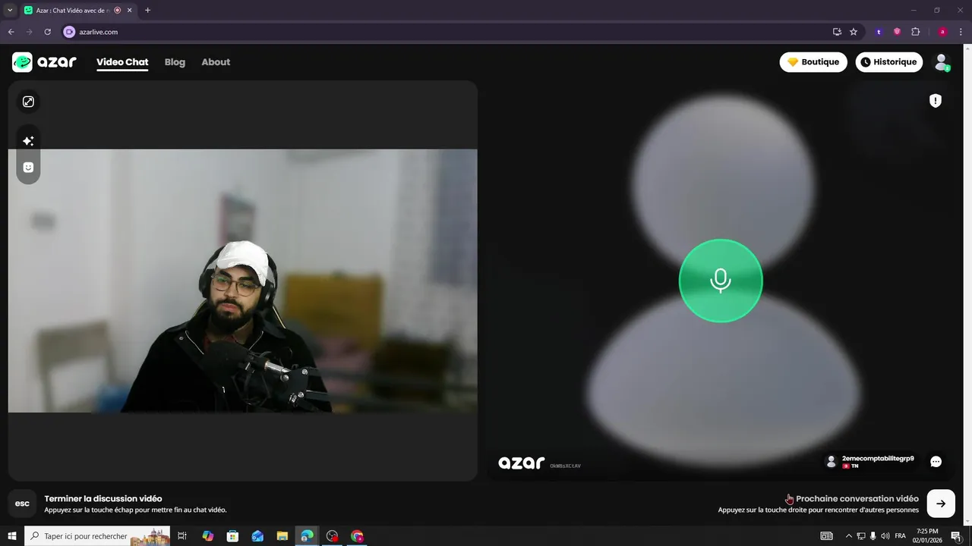Open the Historique match history

point(889,62)
